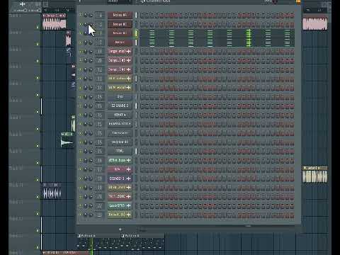Click the 22 SNARE 2 mixer track number
This screenshot has width=340, height=255.
[x=100, y=106]
